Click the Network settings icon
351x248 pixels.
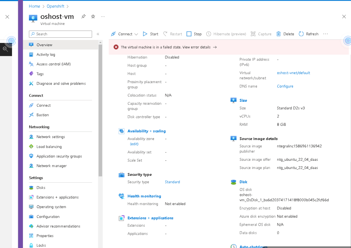[31, 137]
